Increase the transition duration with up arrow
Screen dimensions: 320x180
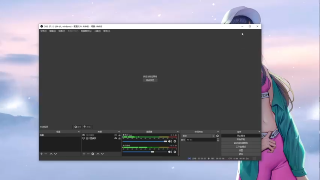click(218, 139)
